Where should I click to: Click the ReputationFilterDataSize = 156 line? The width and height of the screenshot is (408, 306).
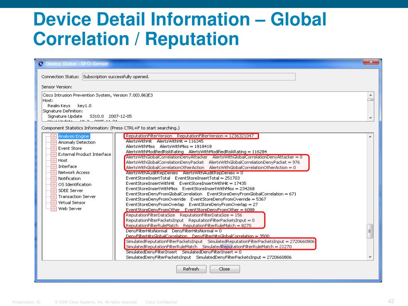click(x=184, y=215)
